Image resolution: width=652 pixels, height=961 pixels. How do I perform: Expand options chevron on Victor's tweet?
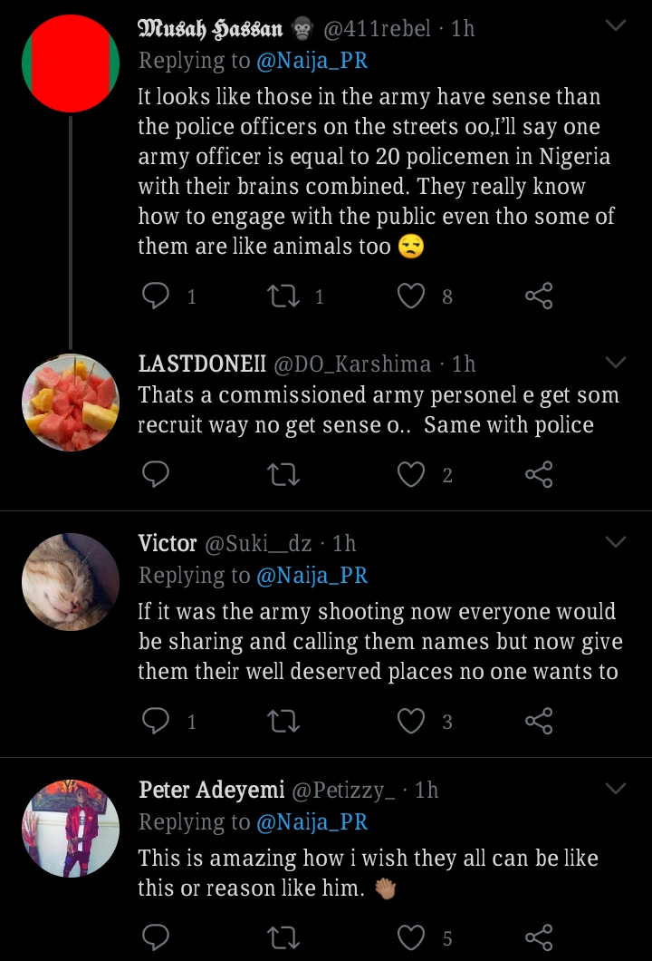coord(615,542)
